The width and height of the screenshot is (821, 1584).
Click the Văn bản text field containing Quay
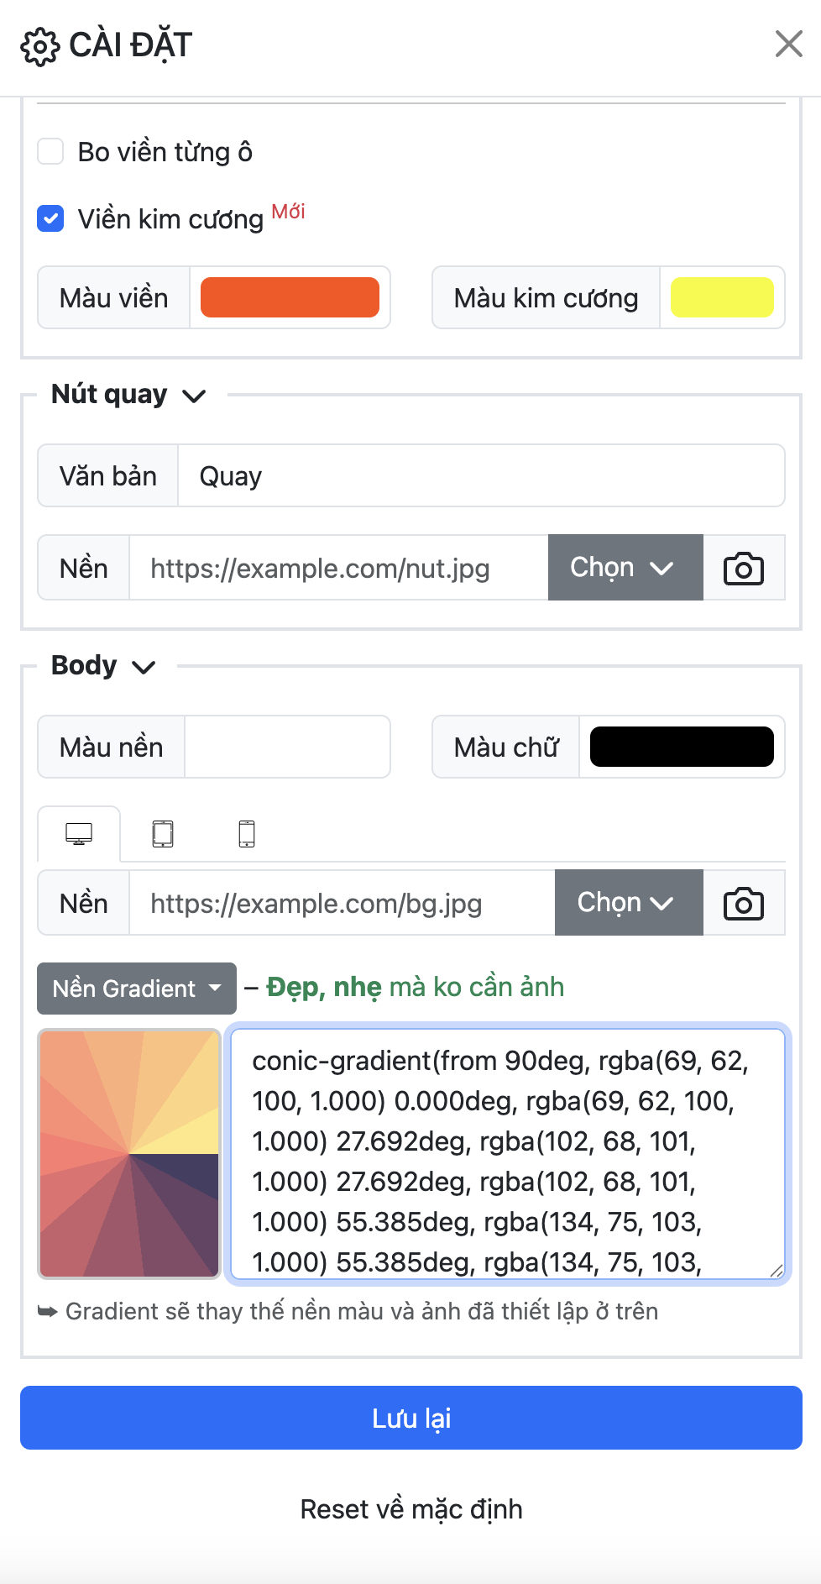pyautogui.click(x=481, y=476)
